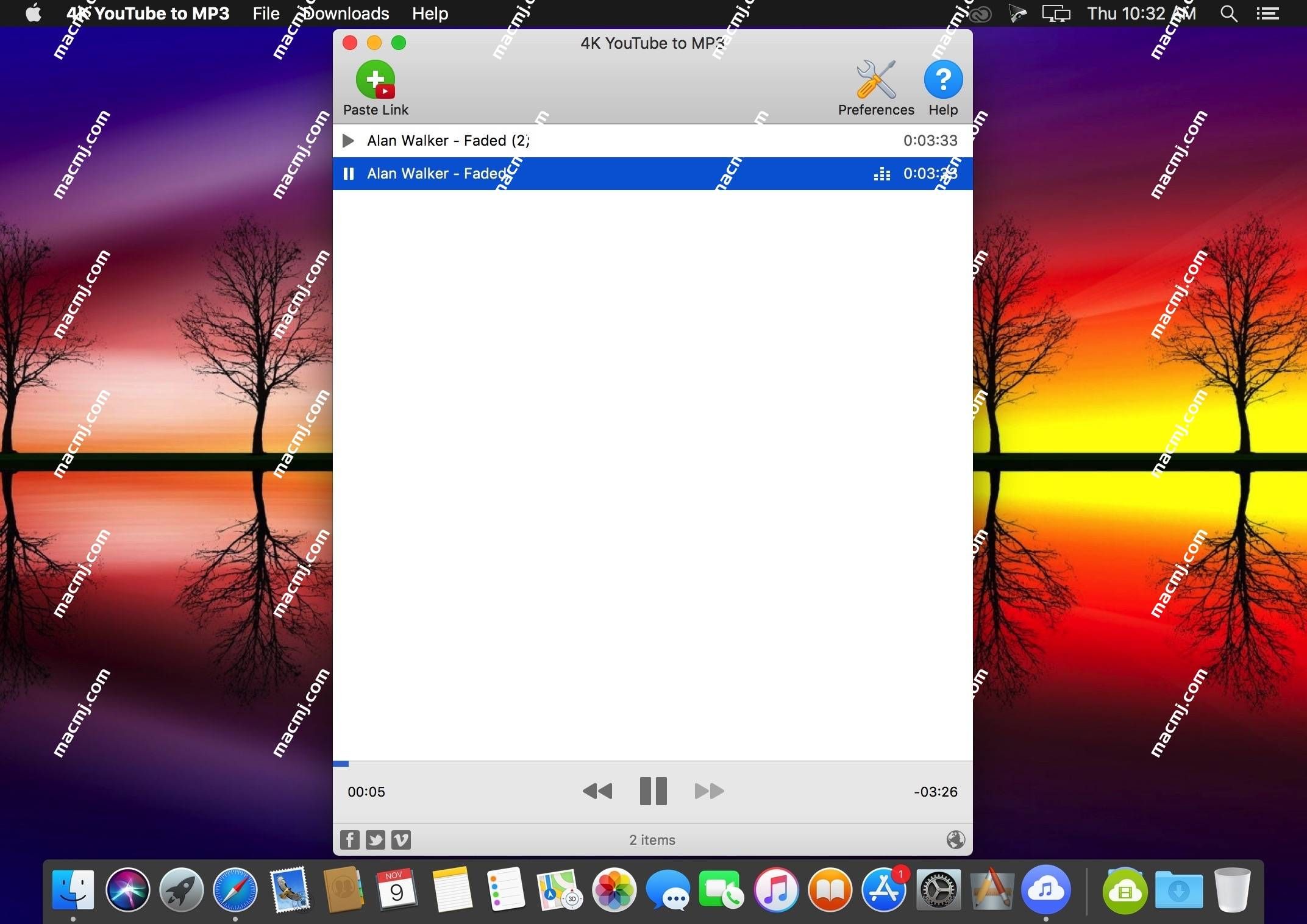Open the Notes app in the dock
The height and width of the screenshot is (924, 1307).
tap(452, 890)
